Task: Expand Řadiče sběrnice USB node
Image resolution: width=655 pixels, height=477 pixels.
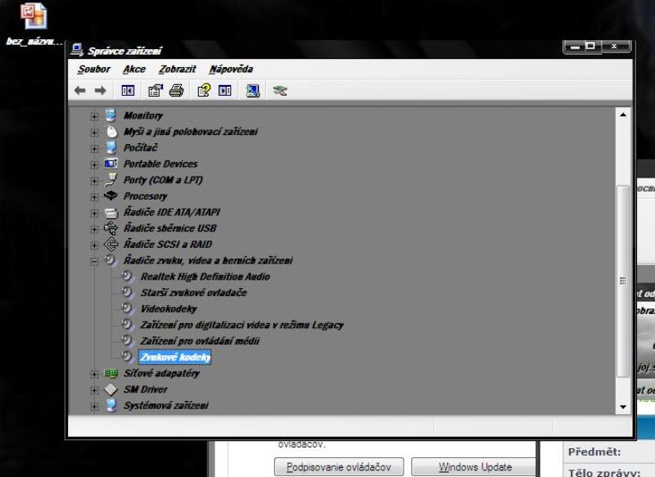Action: click(94, 229)
